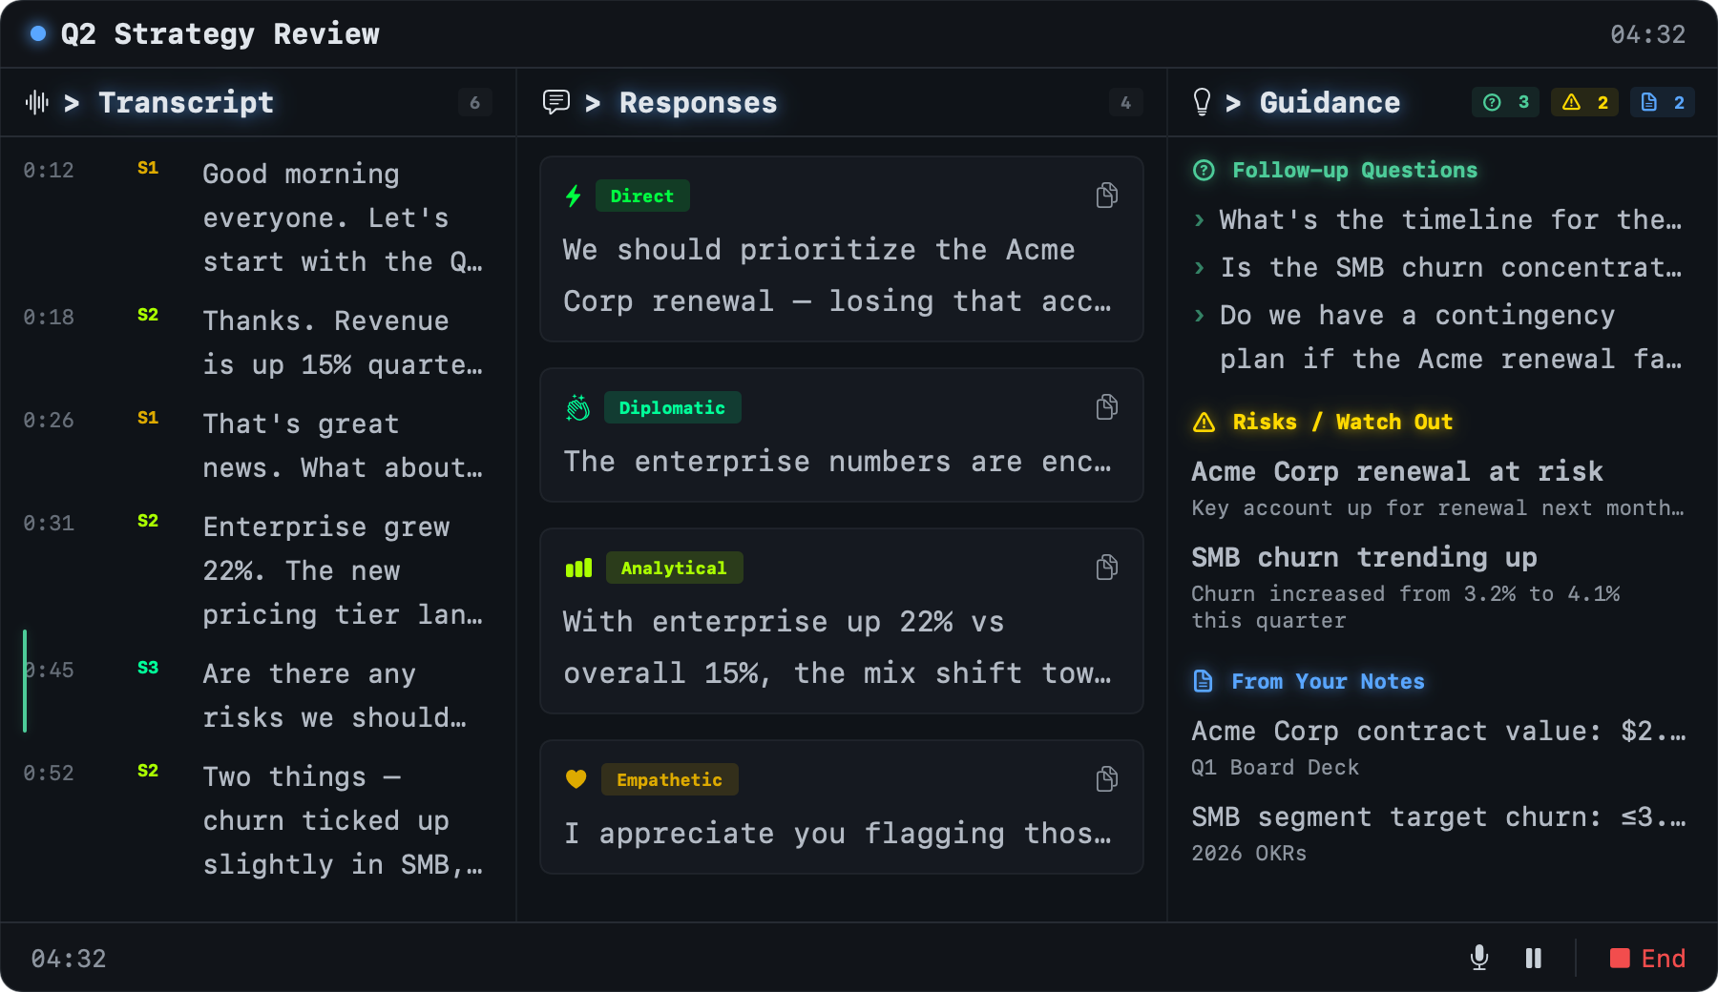Select the Analytical tone label
Screen dimensions: 1718x992
pyautogui.click(x=675, y=567)
